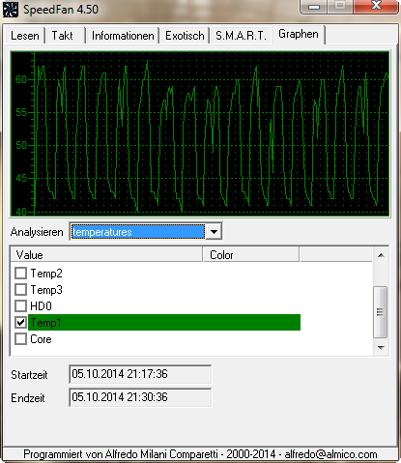Select the Core list row text
401x463 pixels.
tap(41, 339)
